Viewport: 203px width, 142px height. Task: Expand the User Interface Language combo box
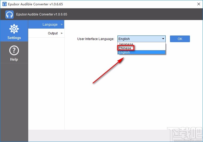[x=141, y=39]
